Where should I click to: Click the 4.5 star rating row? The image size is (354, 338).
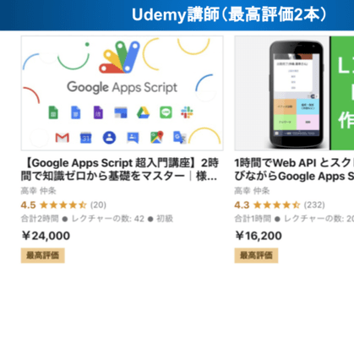click(63, 204)
